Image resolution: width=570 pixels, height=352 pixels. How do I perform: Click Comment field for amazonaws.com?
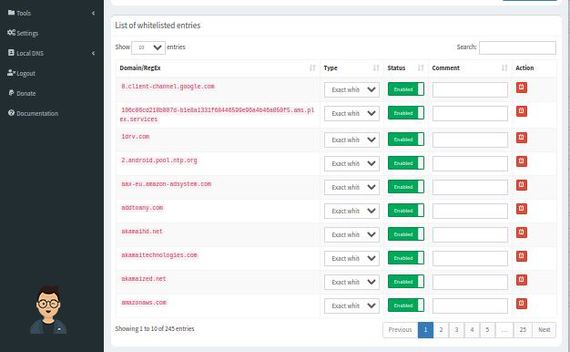point(470,305)
